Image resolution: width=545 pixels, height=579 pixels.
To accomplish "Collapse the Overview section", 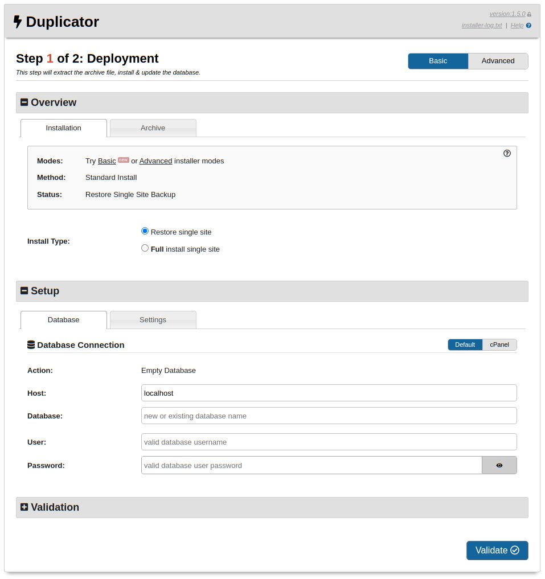I will tap(24, 102).
